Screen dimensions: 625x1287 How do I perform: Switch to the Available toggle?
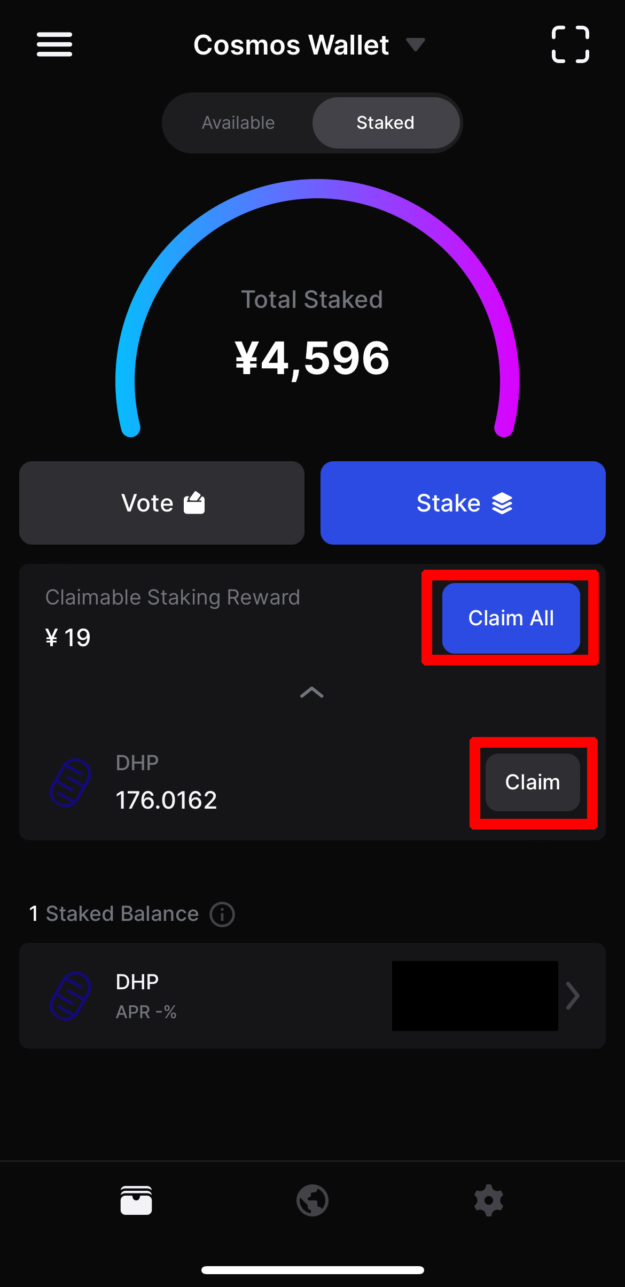[x=238, y=123]
